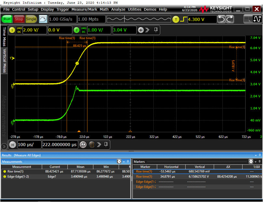Click the 222.0000000 µs horizontal position field

pyautogui.click(x=60, y=145)
